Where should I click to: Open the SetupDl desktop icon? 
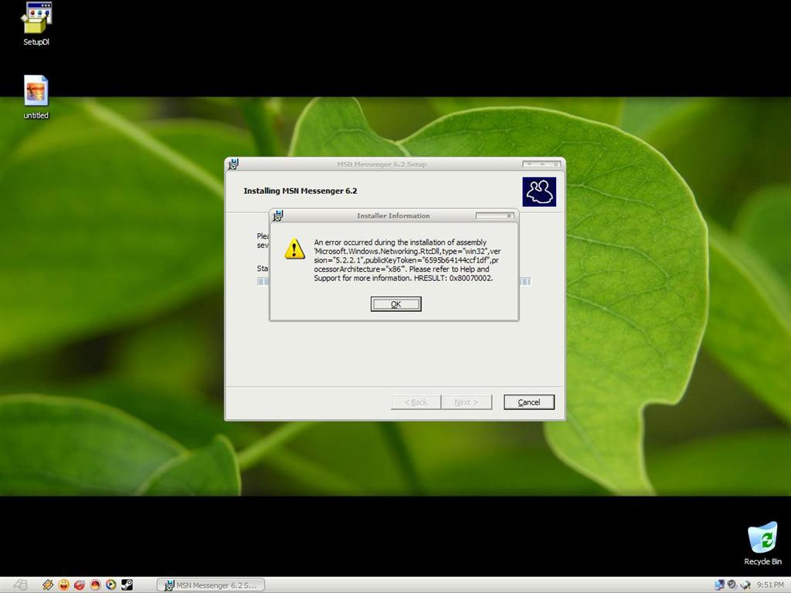click(36, 24)
